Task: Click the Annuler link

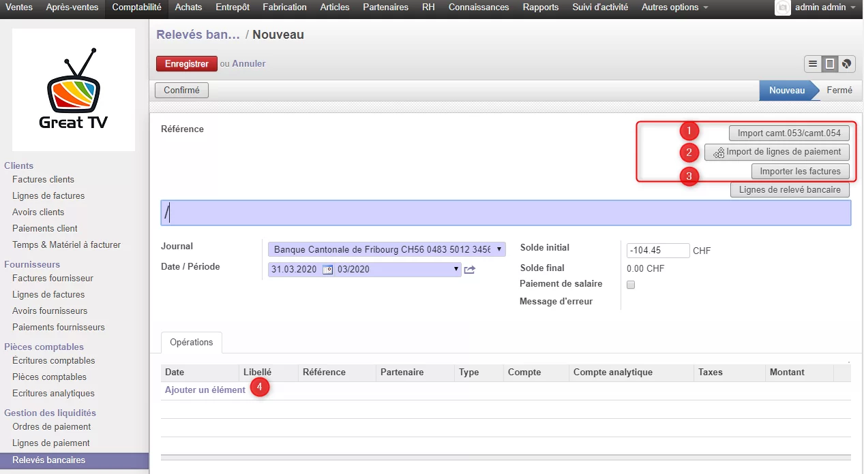Action: point(249,64)
